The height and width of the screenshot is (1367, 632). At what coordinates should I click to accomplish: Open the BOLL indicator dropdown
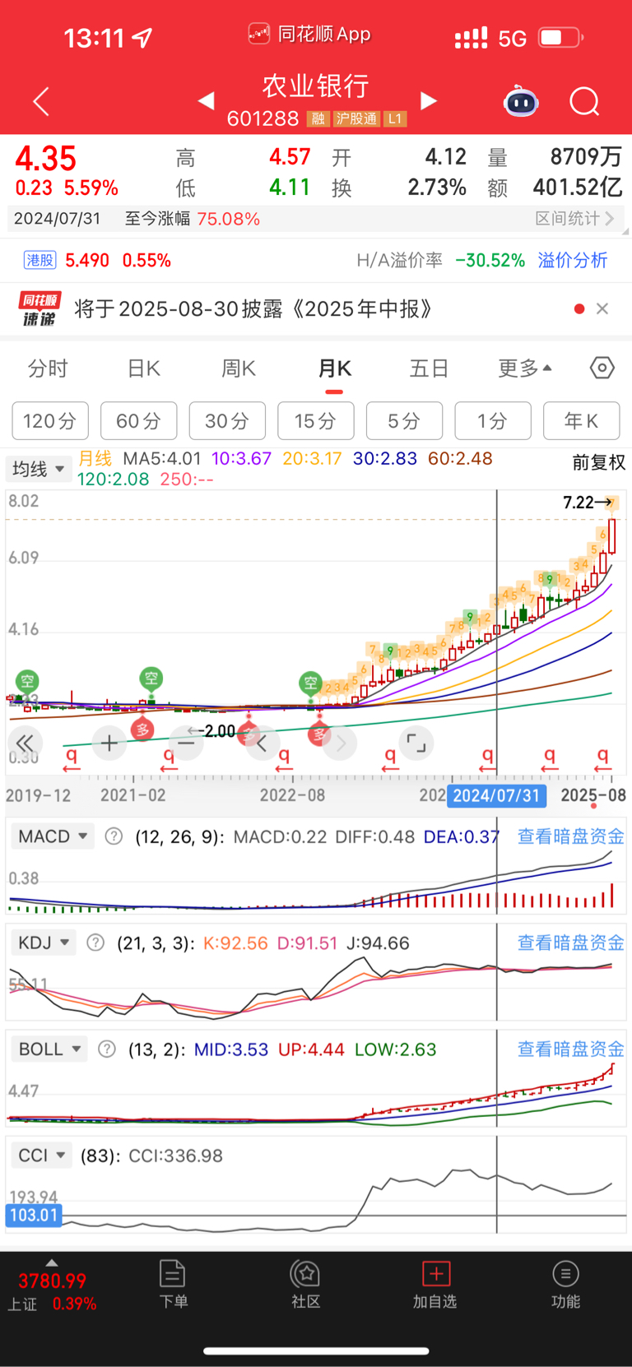[49, 1049]
